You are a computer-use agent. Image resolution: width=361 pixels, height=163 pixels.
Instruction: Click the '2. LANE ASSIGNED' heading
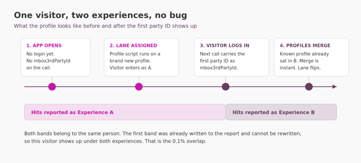tap(133, 45)
